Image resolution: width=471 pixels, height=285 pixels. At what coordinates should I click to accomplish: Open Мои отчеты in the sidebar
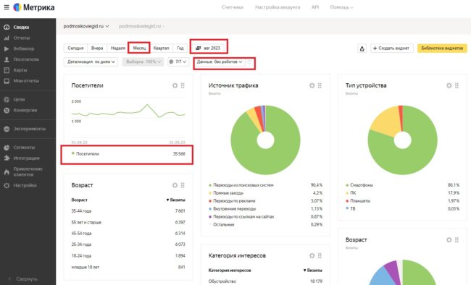click(26, 81)
